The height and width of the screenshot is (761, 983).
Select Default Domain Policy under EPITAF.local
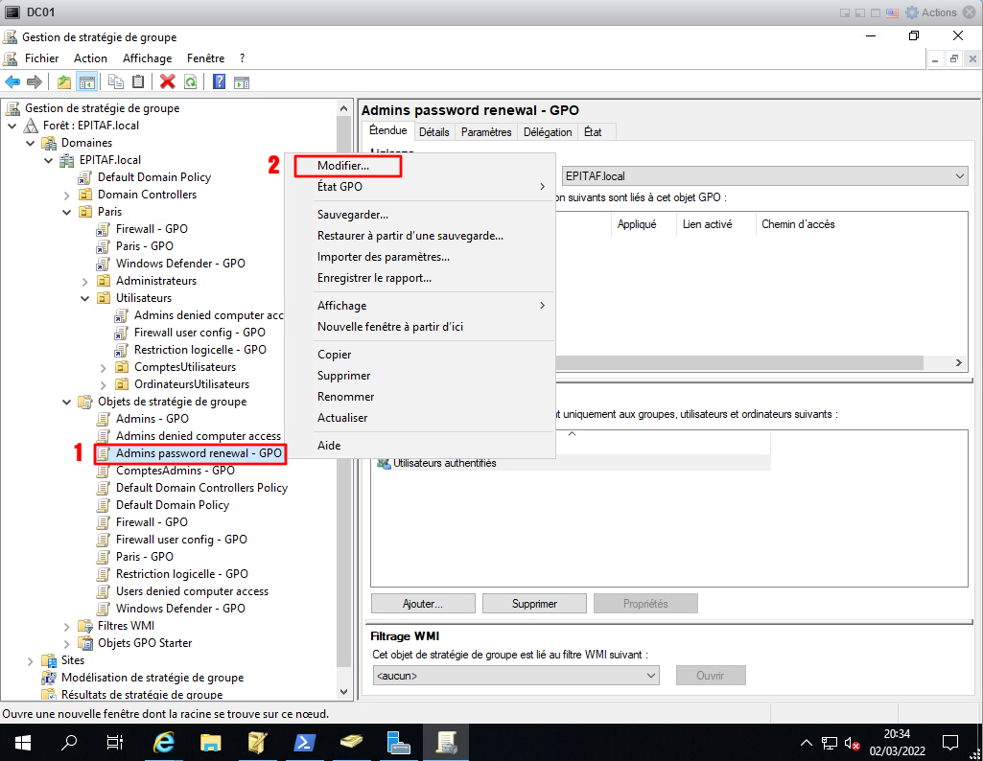(153, 177)
